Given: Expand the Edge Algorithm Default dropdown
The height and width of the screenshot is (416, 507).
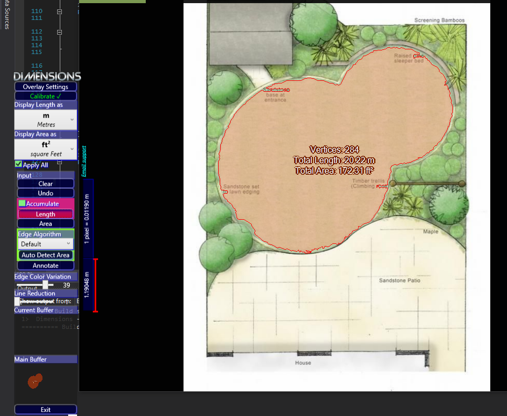Looking at the screenshot, I should [46, 244].
